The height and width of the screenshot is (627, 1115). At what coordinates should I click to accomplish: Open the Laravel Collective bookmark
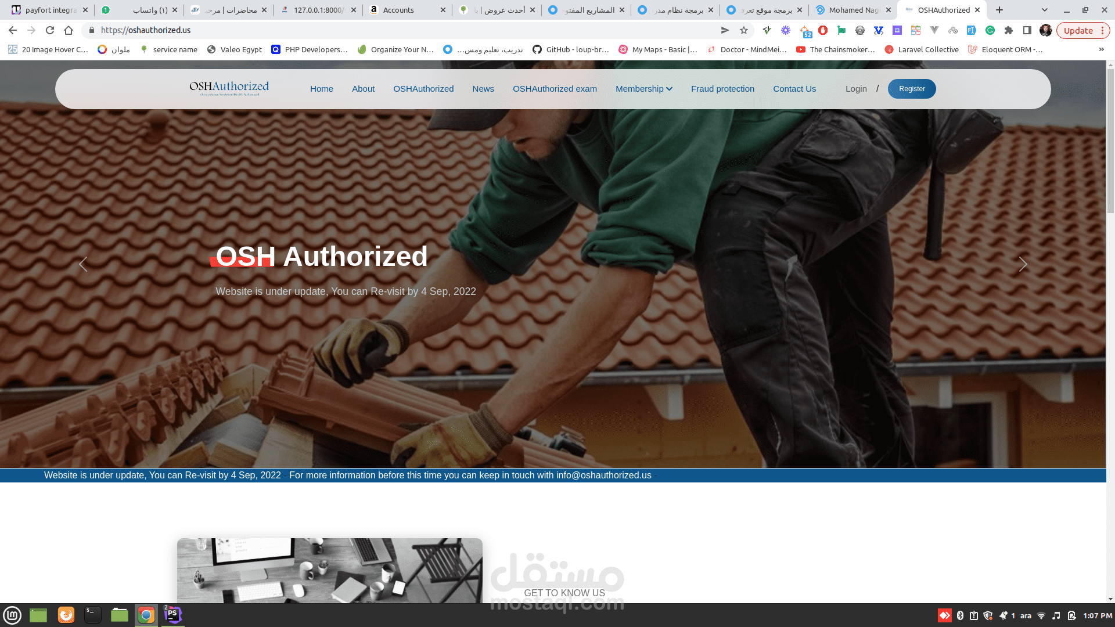coord(922,49)
